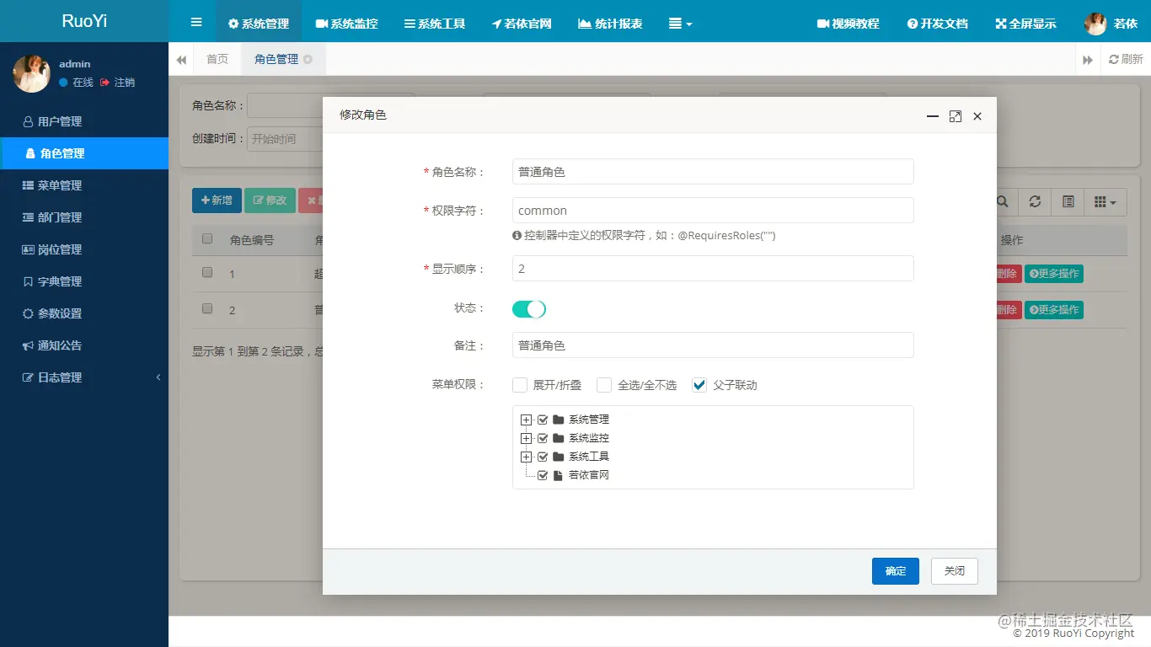Click the 关闭 close button
This screenshot has height=647, width=1151.
pos(955,571)
